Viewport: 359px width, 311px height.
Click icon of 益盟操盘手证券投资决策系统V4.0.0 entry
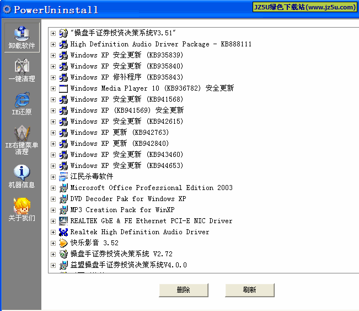tap(63, 265)
